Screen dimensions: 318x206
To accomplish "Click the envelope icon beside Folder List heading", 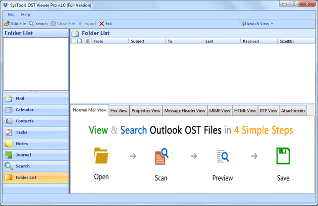I will click(75, 33).
